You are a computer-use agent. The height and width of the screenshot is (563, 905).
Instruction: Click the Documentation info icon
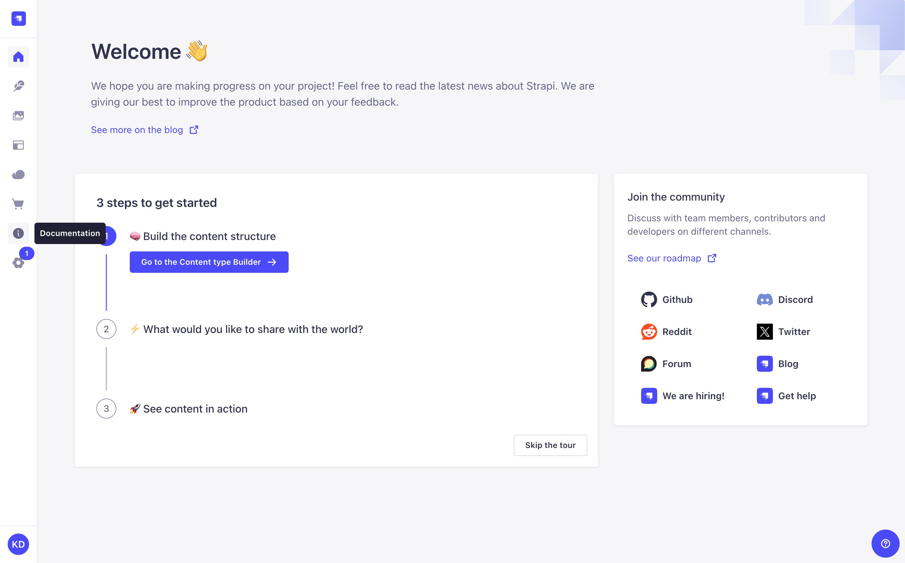[18, 233]
